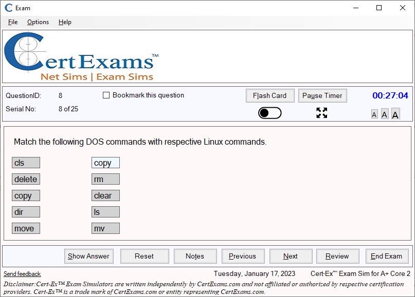Open the Flash Card view

pos(269,95)
